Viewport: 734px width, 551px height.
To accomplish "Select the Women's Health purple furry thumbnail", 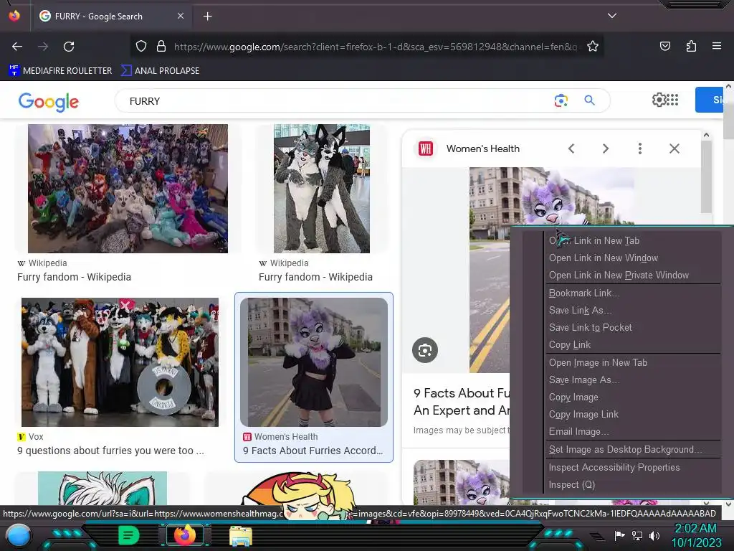I will (314, 362).
